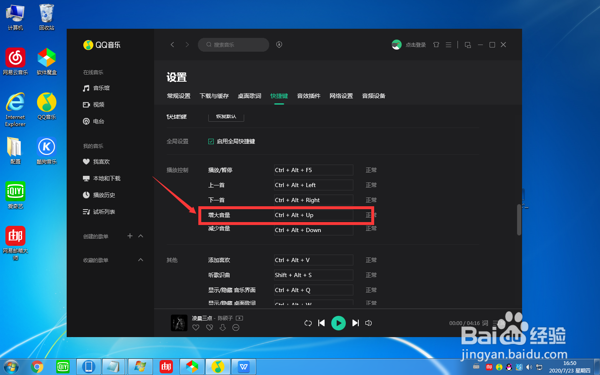Skip to the previous track
The image size is (600, 375).
click(x=321, y=323)
